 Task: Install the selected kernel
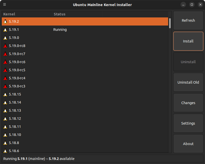188,41
